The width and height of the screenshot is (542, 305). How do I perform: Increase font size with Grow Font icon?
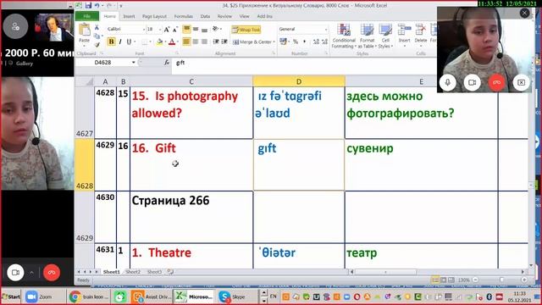click(167, 30)
